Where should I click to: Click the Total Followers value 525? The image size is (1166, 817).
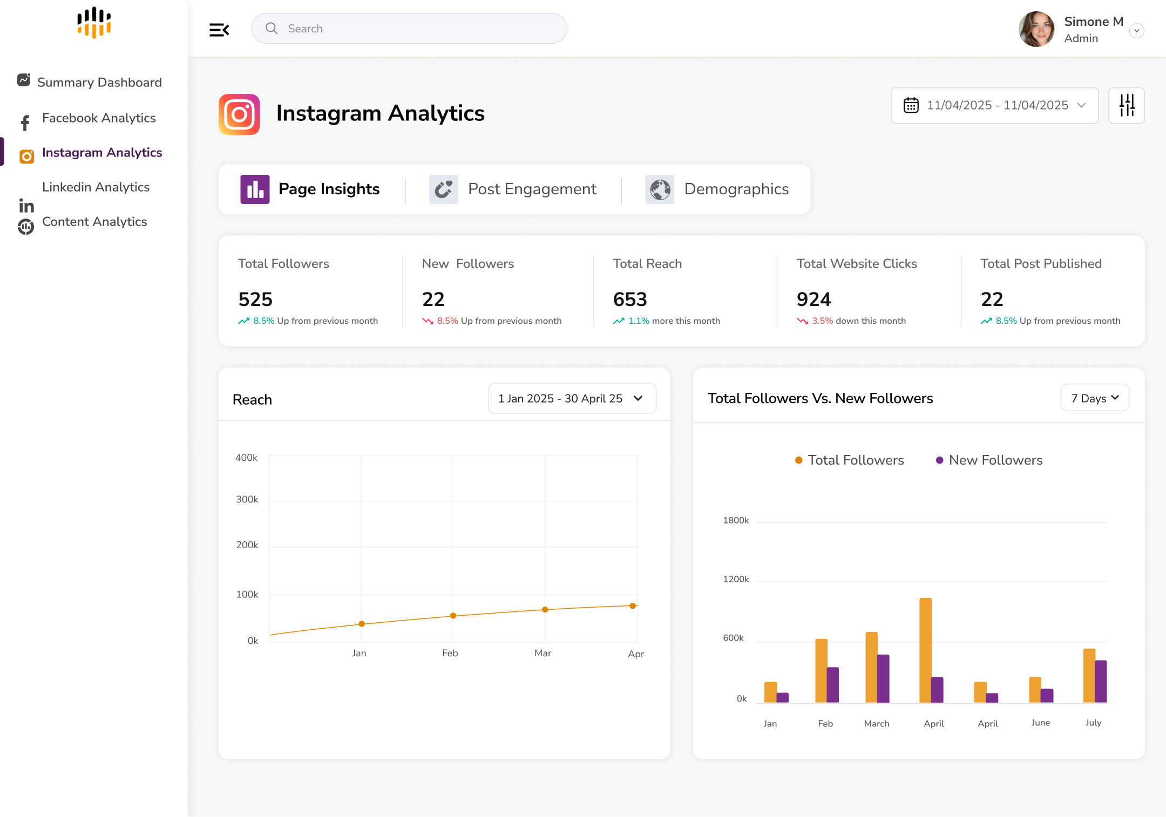255,299
